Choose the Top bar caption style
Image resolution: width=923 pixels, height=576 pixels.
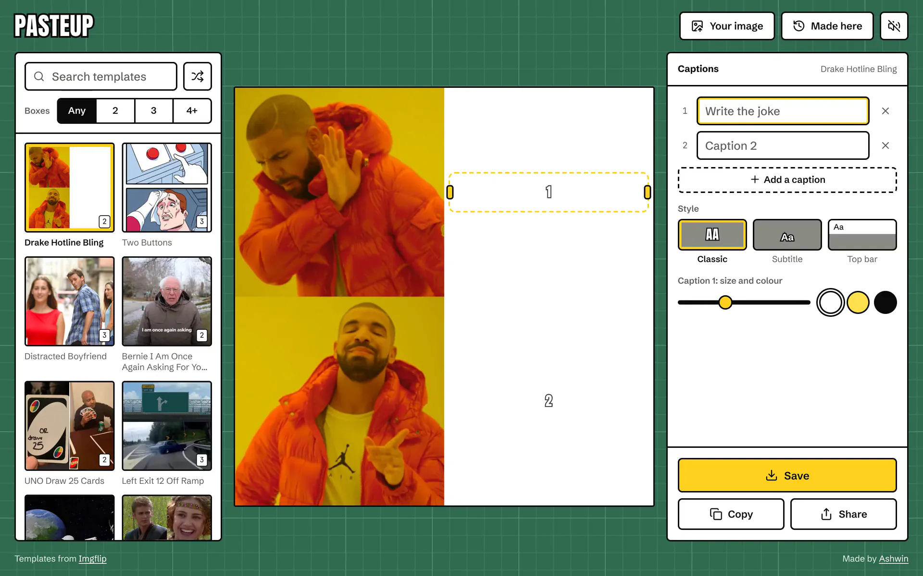[862, 235]
